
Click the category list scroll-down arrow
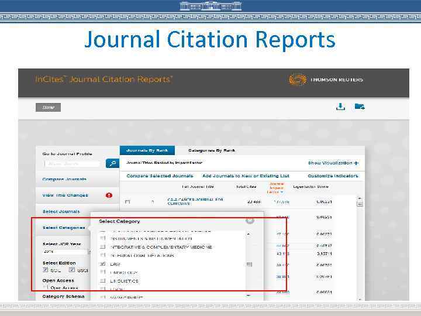[249, 296]
